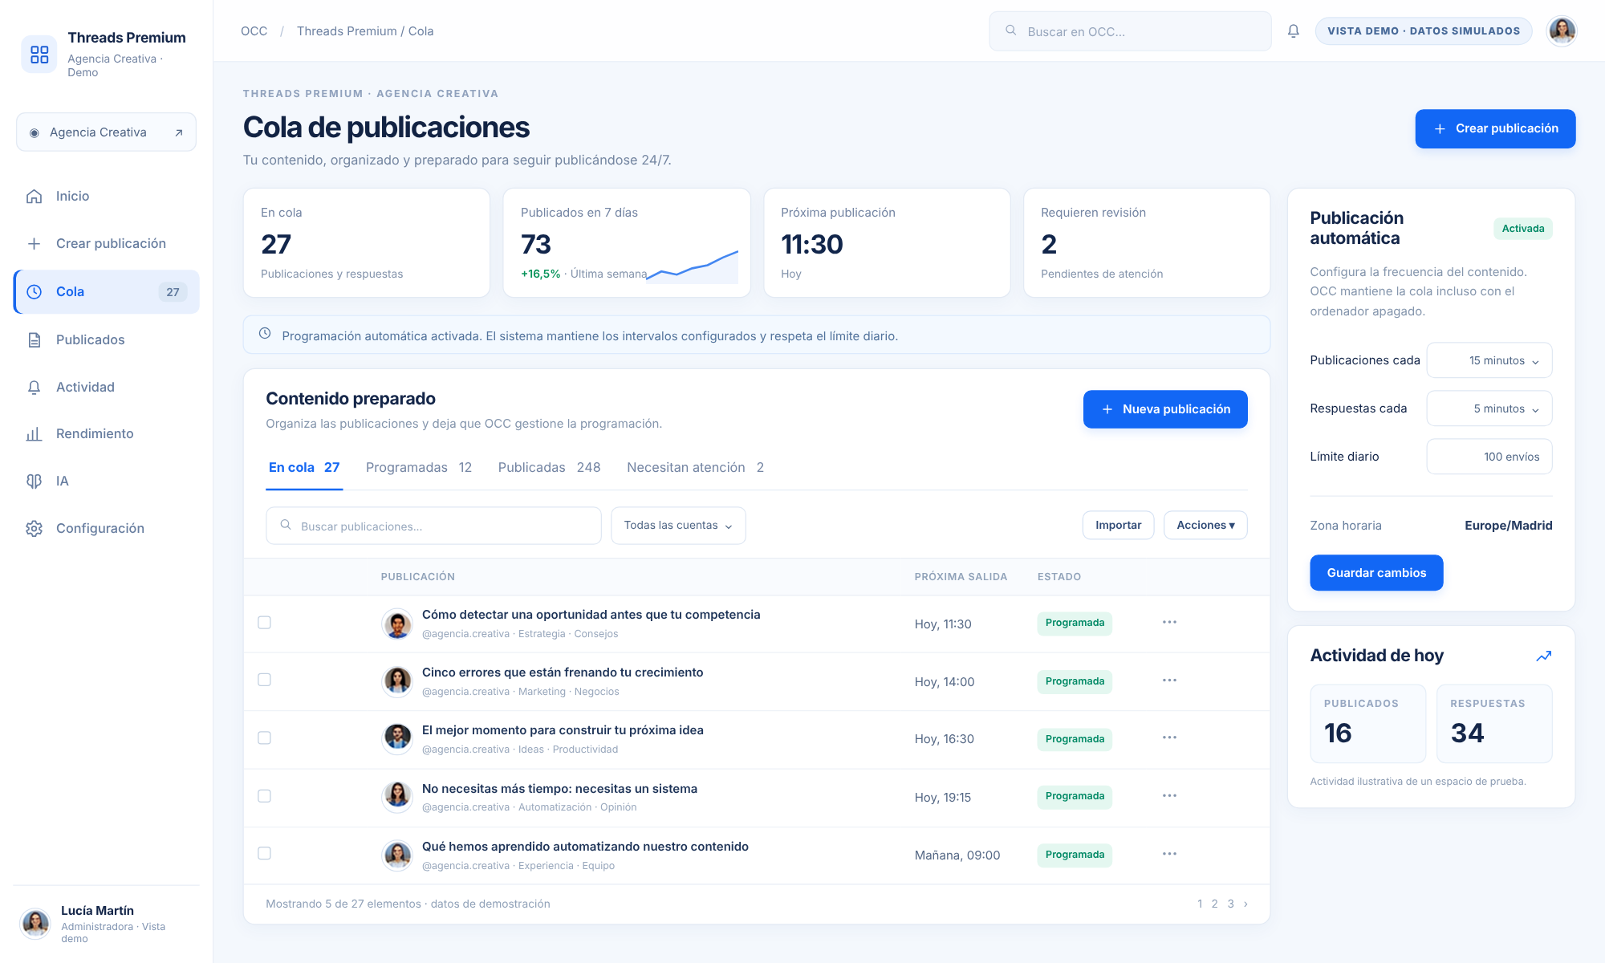Tick checkbox for 'Cómo detectar una oportunidad' post

[264, 623]
